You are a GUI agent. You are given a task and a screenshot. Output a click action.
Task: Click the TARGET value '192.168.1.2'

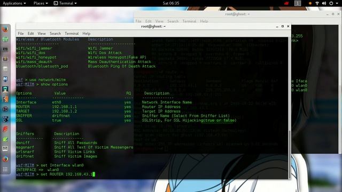click(64, 111)
